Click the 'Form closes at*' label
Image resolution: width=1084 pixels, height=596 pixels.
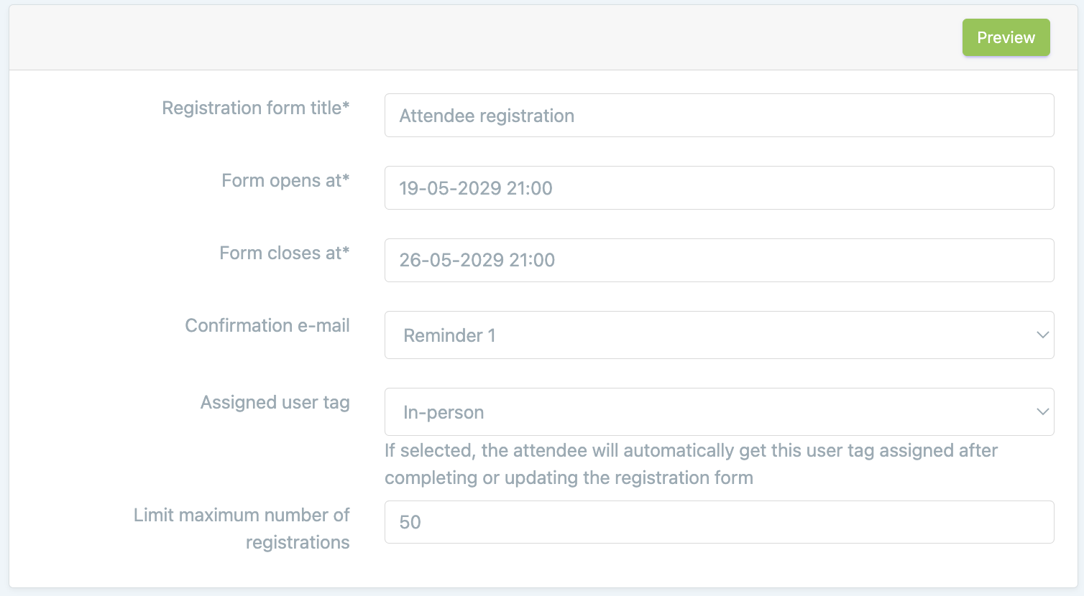(x=284, y=253)
